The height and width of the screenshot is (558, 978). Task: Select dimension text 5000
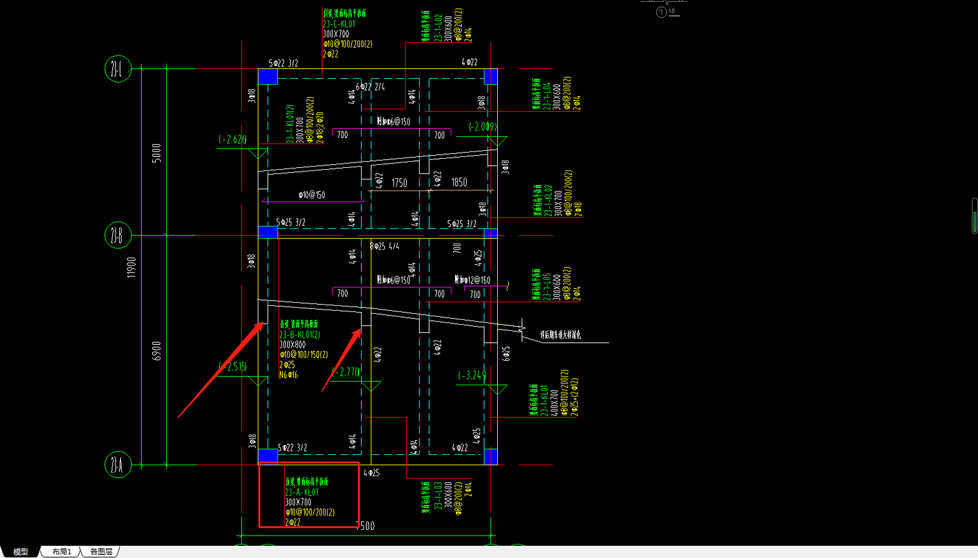coord(156,153)
